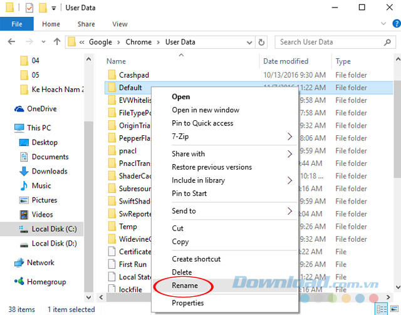This screenshot has width=401, height=315.
Task: Click the Refresh button in address bar
Action: tap(261, 42)
